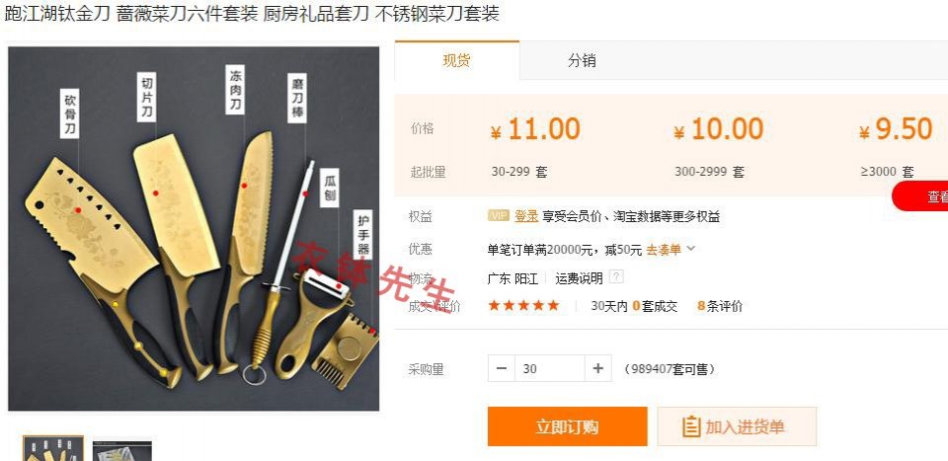The height and width of the screenshot is (461, 948).
Task: Click the clipboard icon on 加入进货单
Action: click(x=691, y=426)
